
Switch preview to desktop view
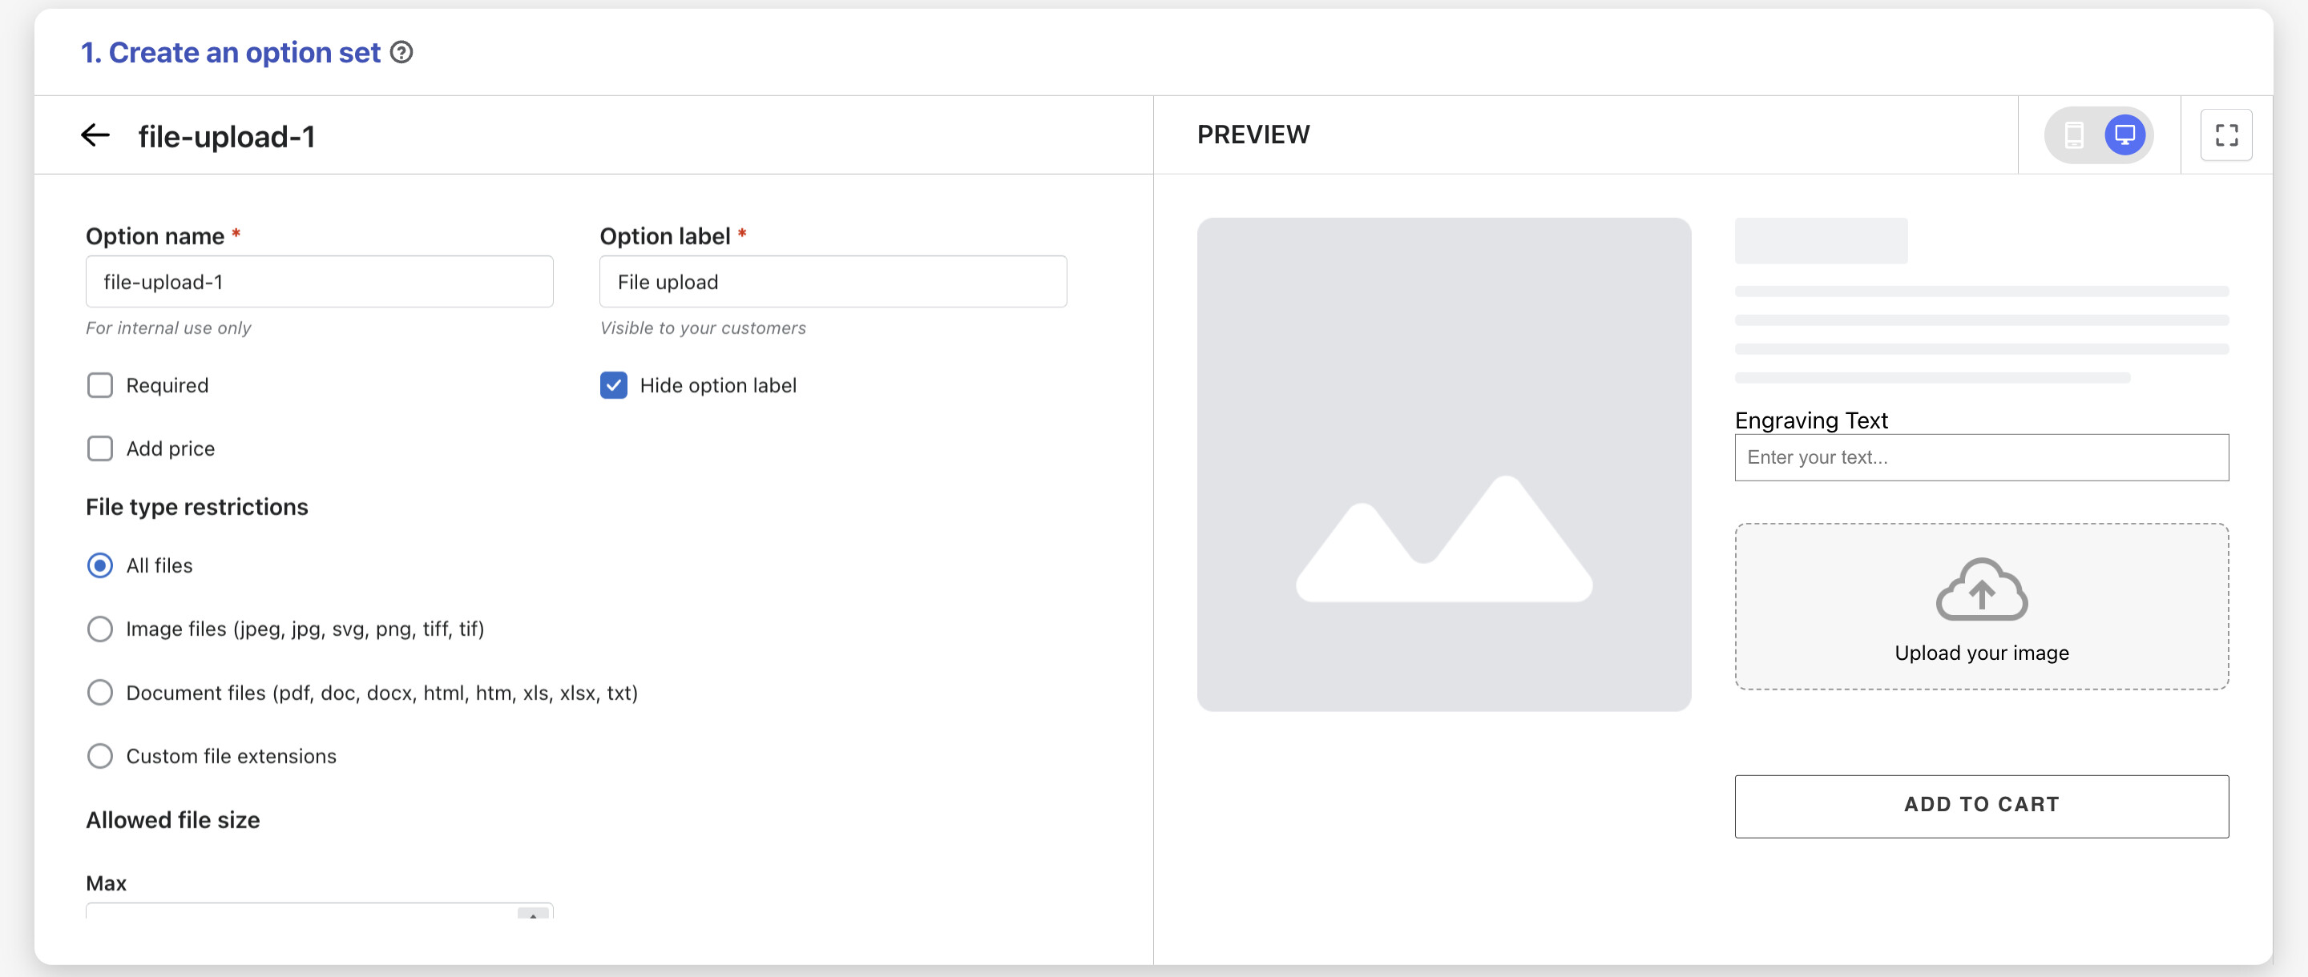pyautogui.click(x=2124, y=135)
